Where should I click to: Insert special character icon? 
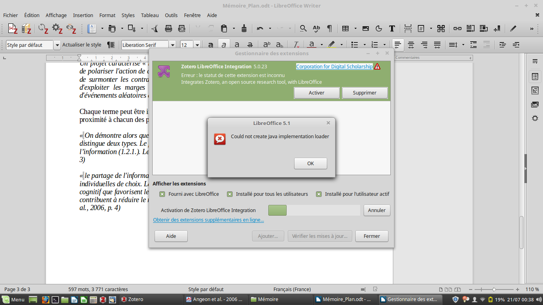(x=441, y=29)
